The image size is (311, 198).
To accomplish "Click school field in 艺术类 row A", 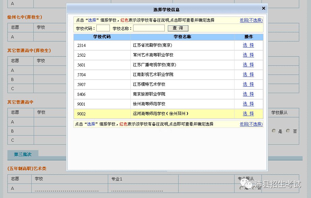I will click(67, 189).
